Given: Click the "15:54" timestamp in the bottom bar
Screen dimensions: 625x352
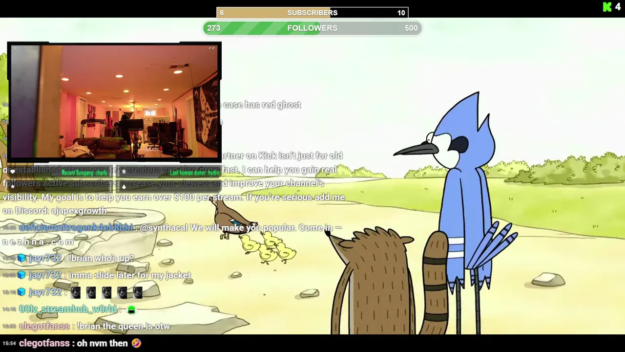Looking at the screenshot, I should point(9,343).
